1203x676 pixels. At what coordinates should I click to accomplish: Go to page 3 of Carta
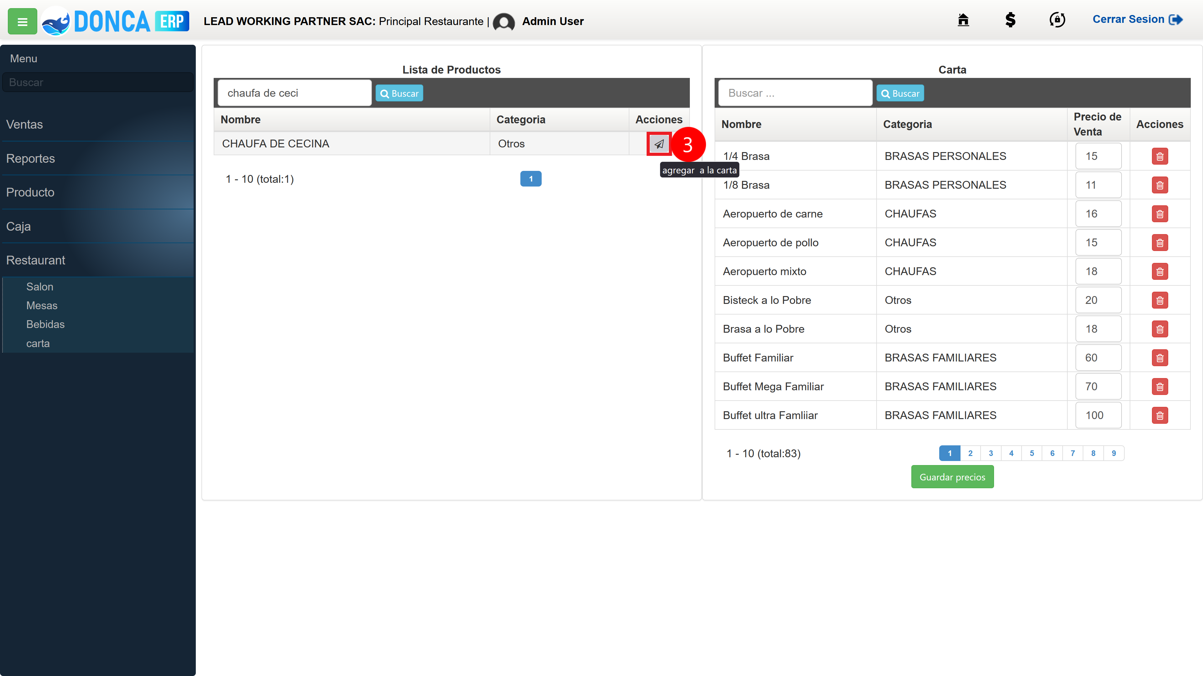pyautogui.click(x=991, y=453)
